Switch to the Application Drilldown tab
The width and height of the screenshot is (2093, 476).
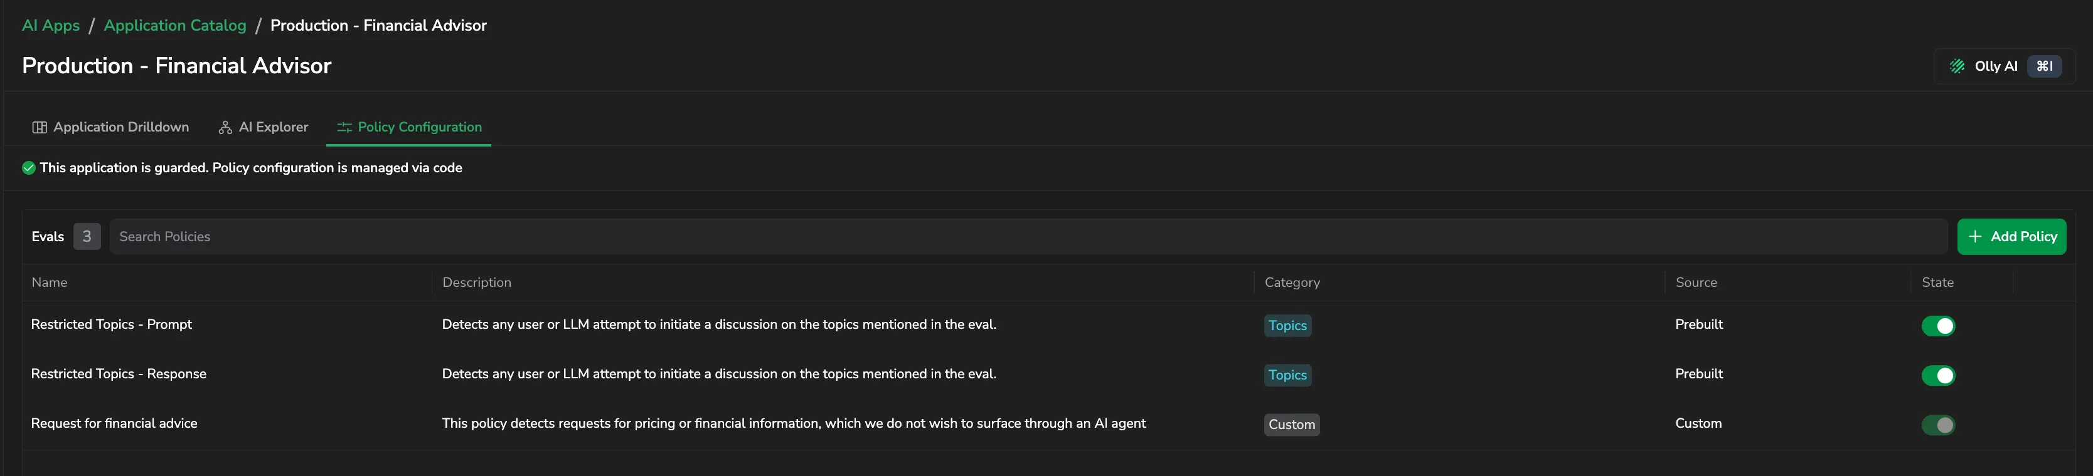110,127
